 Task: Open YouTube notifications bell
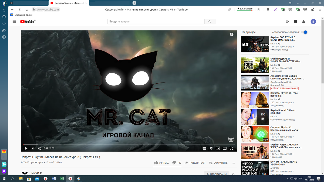point(304,21)
